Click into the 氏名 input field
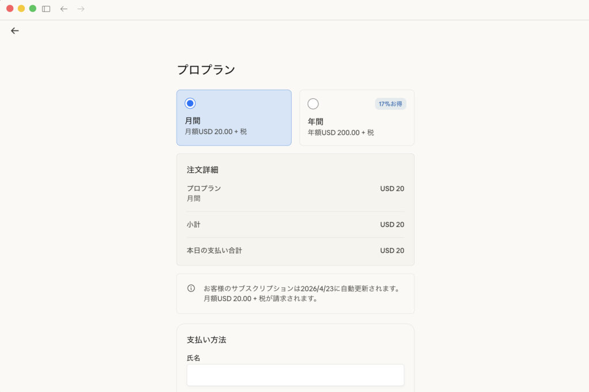This screenshot has height=392, width=589. tap(295, 375)
